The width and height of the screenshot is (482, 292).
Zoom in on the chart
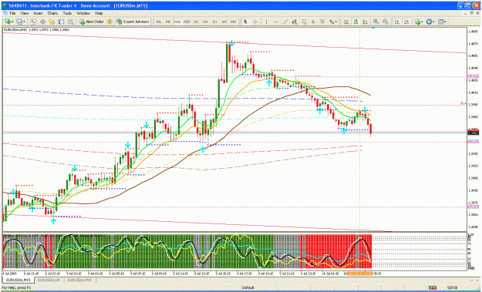[376, 22]
